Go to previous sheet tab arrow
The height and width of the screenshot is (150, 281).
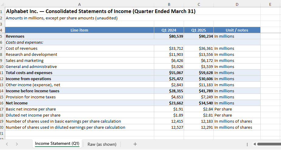coord(7,144)
